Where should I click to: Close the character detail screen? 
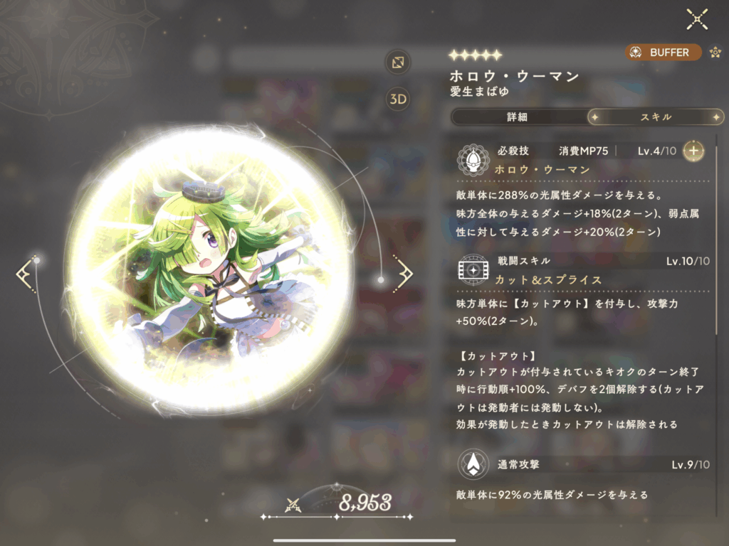pyautogui.click(x=697, y=19)
